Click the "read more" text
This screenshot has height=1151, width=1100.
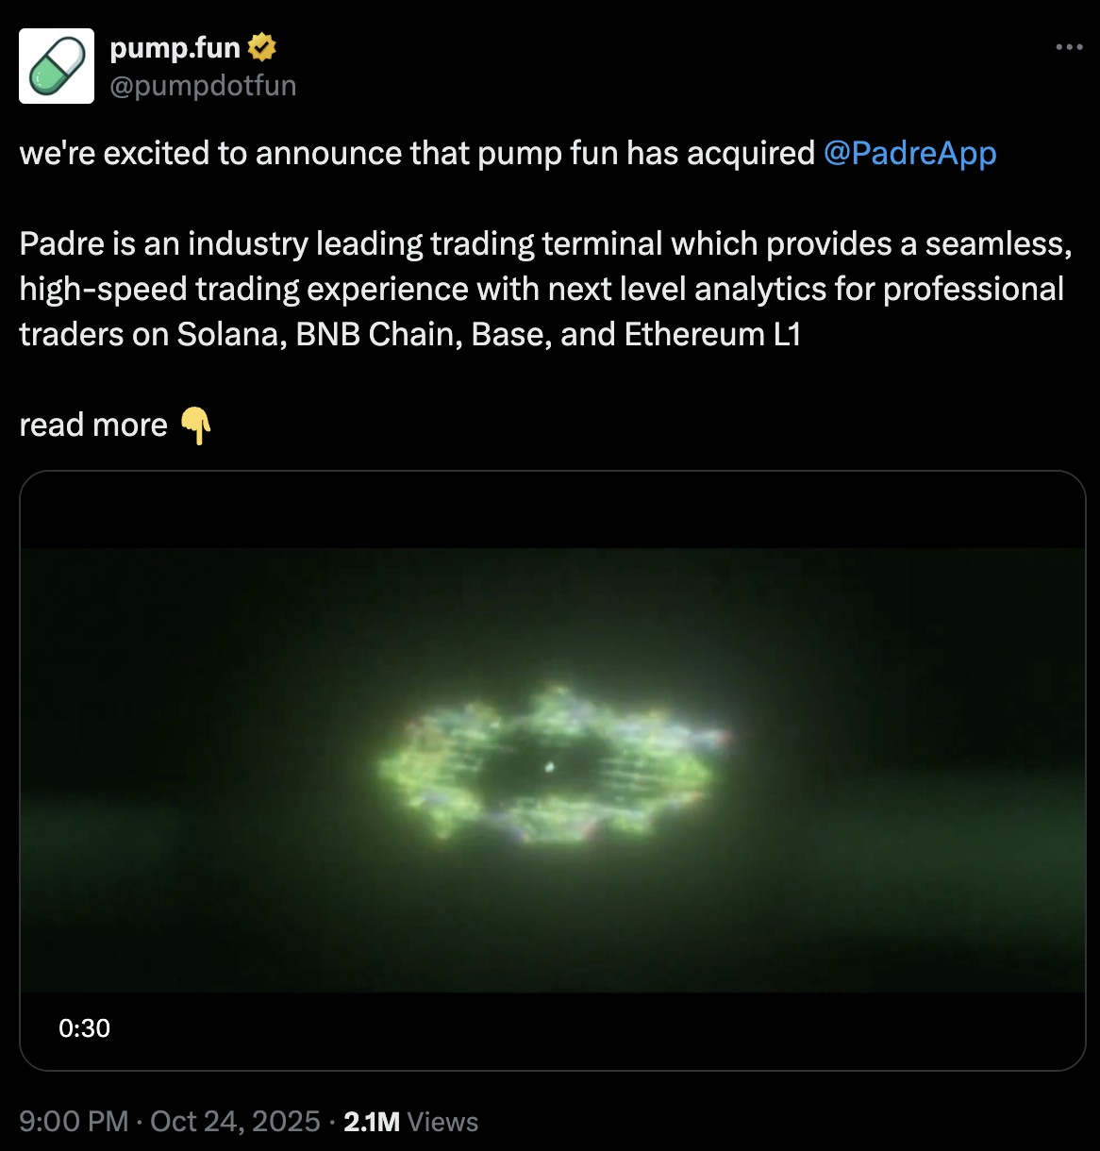pos(93,425)
